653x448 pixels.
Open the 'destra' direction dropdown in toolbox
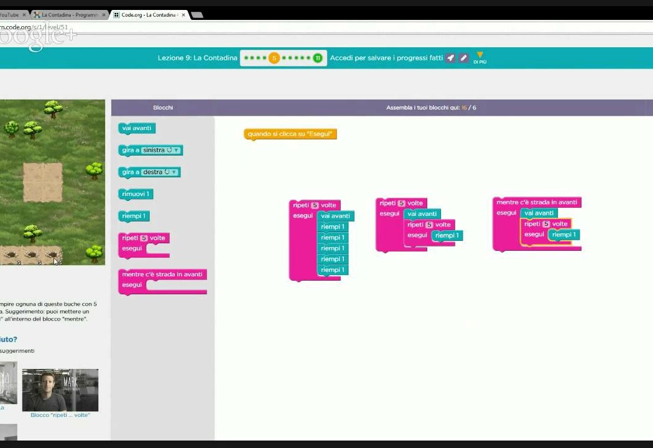coord(159,172)
